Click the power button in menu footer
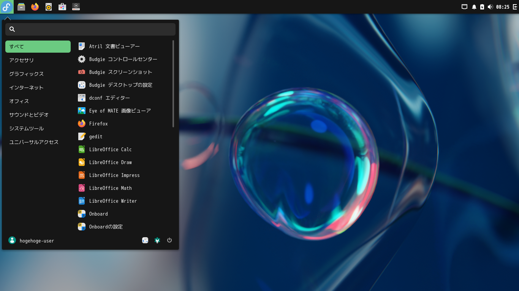Screen dimensions: 519x291 click(169, 240)
